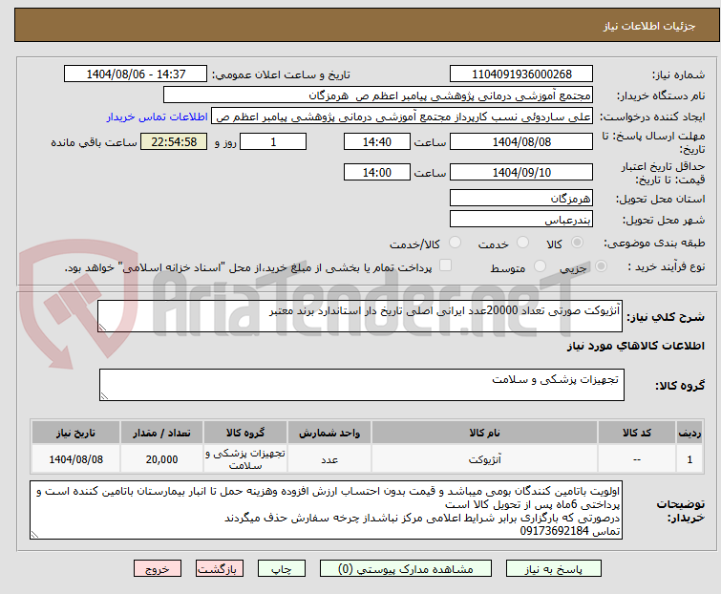Click the خروج exit button
Viewport: 721px width, 594px height.
coord(158,569)
